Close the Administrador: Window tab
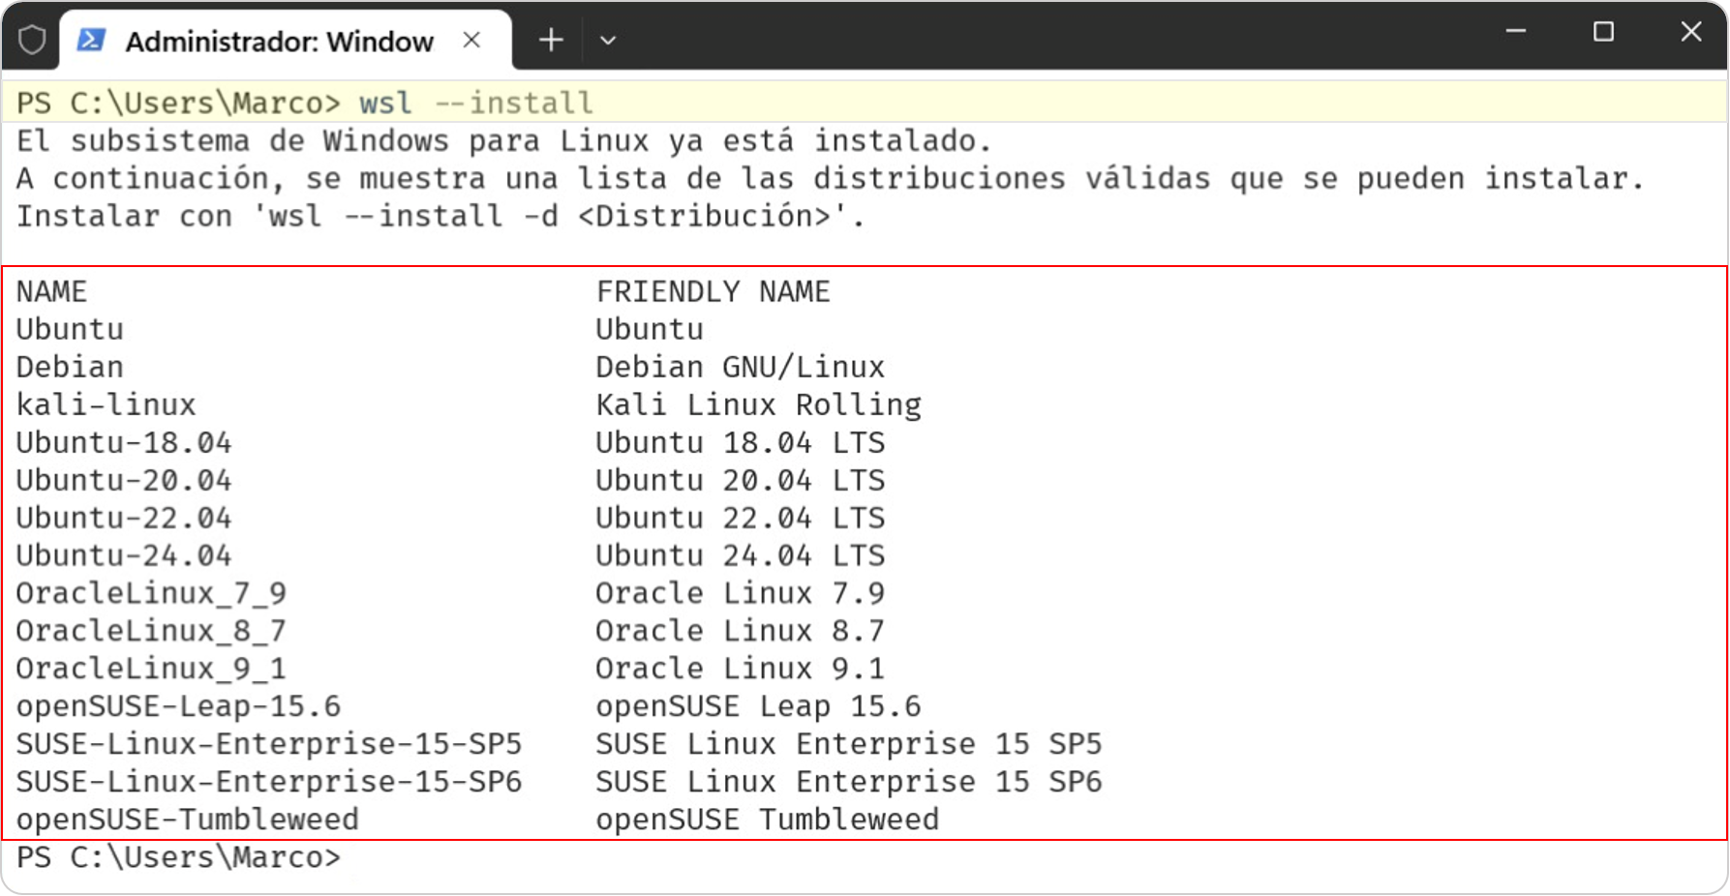Viewport: 1730px width, 896px height. (x=471, y=41)
